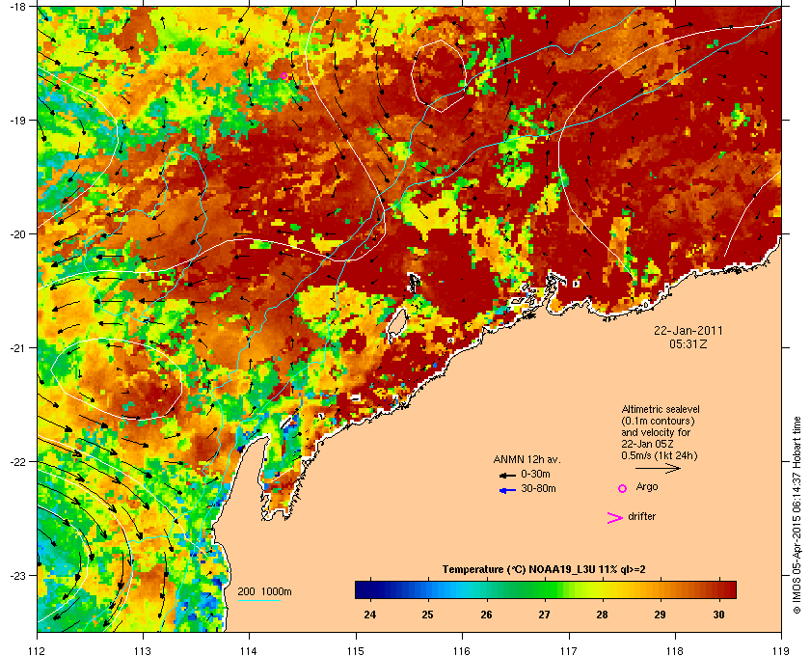Click the 26 colorbar tick label
Screen dimensions: 810x656
pyautogui.click(x=486, y=615)
